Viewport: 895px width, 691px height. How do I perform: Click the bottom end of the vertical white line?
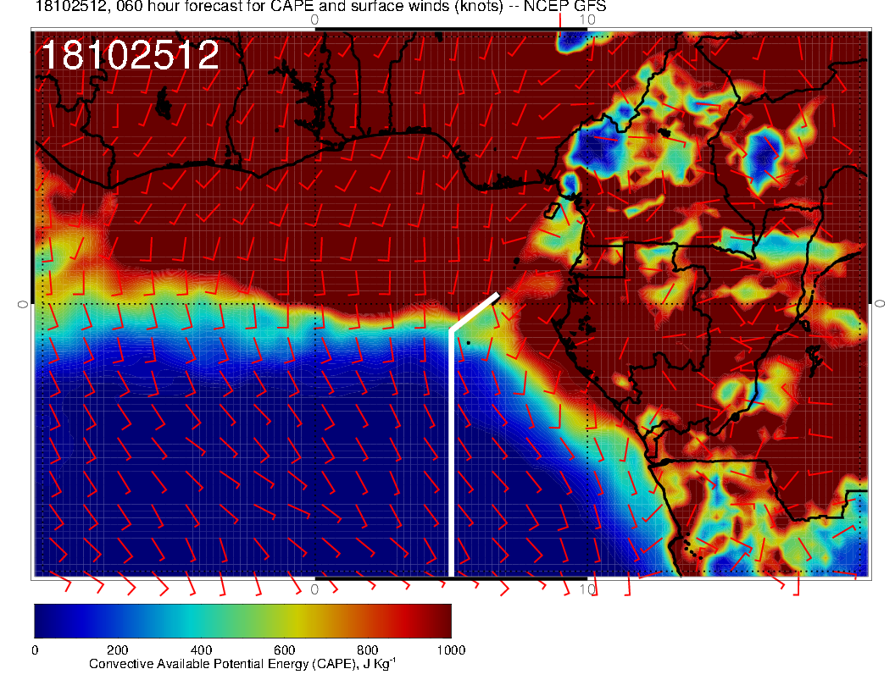point(451,574)
